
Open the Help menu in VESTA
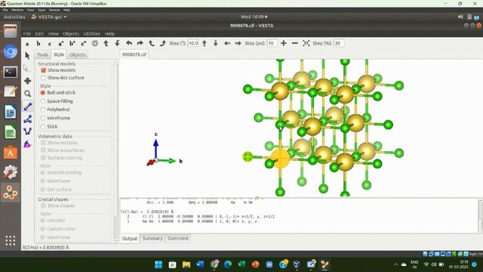pos(109,33)
